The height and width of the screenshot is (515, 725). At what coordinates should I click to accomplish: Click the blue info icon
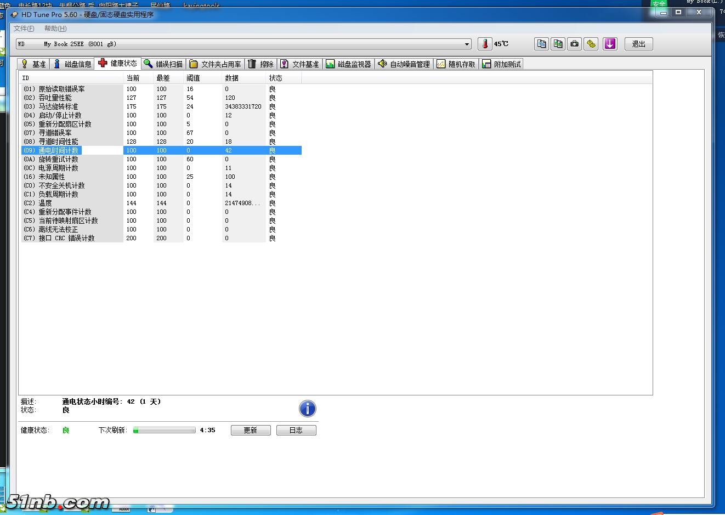pyautogui.click(x=307, y=409)
